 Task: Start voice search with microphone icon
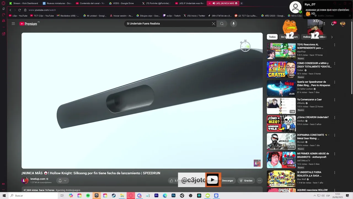234,24
